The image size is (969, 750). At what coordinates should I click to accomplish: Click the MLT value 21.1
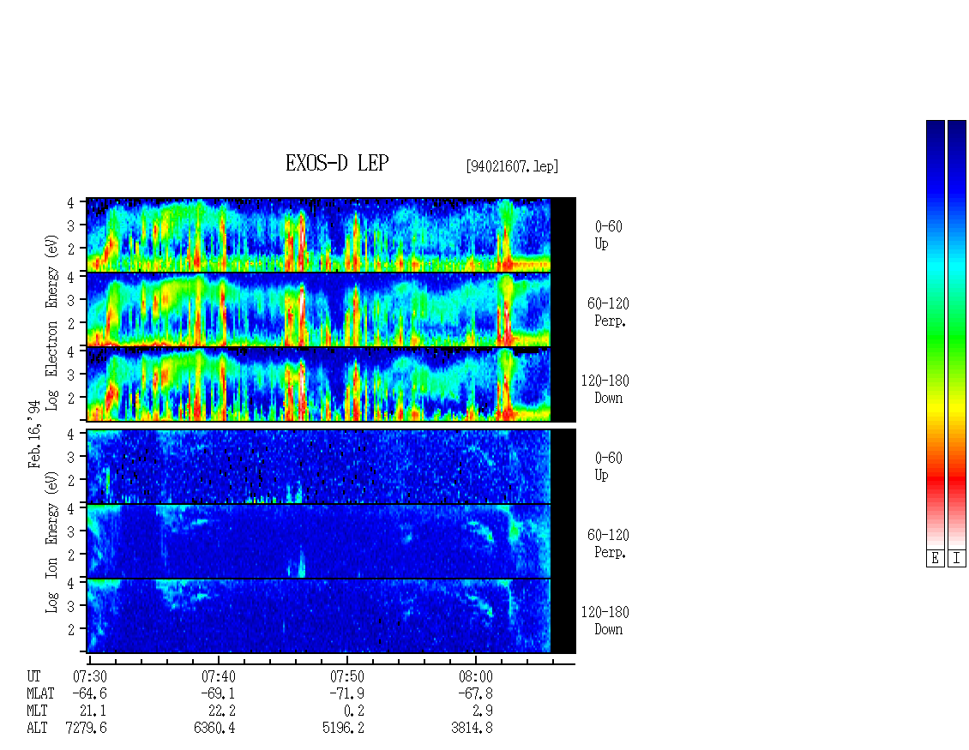point(93,711)
